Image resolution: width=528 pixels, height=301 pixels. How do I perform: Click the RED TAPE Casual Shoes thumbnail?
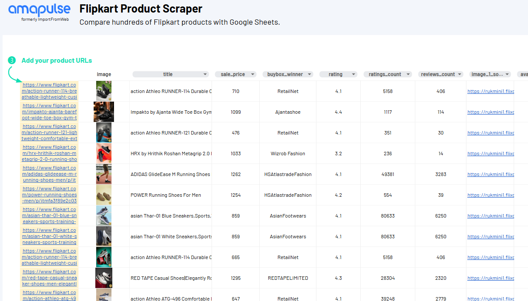pyautogui.click(x=104, y=278)
